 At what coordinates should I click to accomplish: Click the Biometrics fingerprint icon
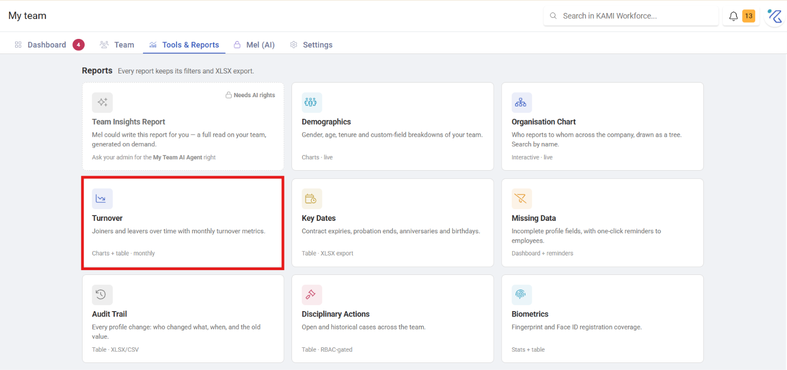tap(521, 295)
